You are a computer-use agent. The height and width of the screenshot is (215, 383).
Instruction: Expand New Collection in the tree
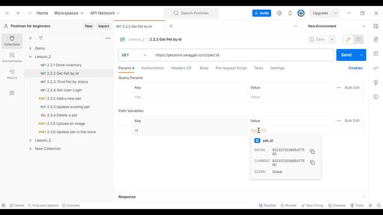[x=31, y=149]
